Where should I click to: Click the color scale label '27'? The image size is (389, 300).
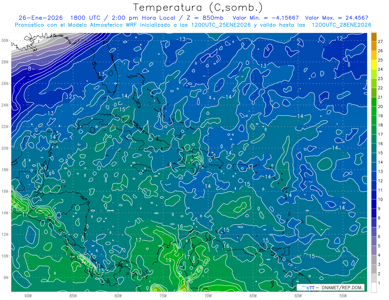point(381,41)
